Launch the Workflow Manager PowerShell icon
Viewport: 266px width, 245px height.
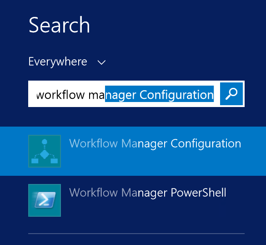point(45,200)
